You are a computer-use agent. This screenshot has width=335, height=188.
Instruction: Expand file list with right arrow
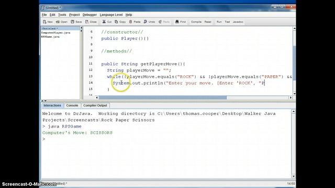click(81, 31)
